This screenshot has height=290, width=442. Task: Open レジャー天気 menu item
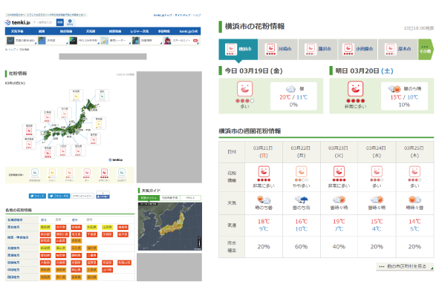click(x=139, y=31)
